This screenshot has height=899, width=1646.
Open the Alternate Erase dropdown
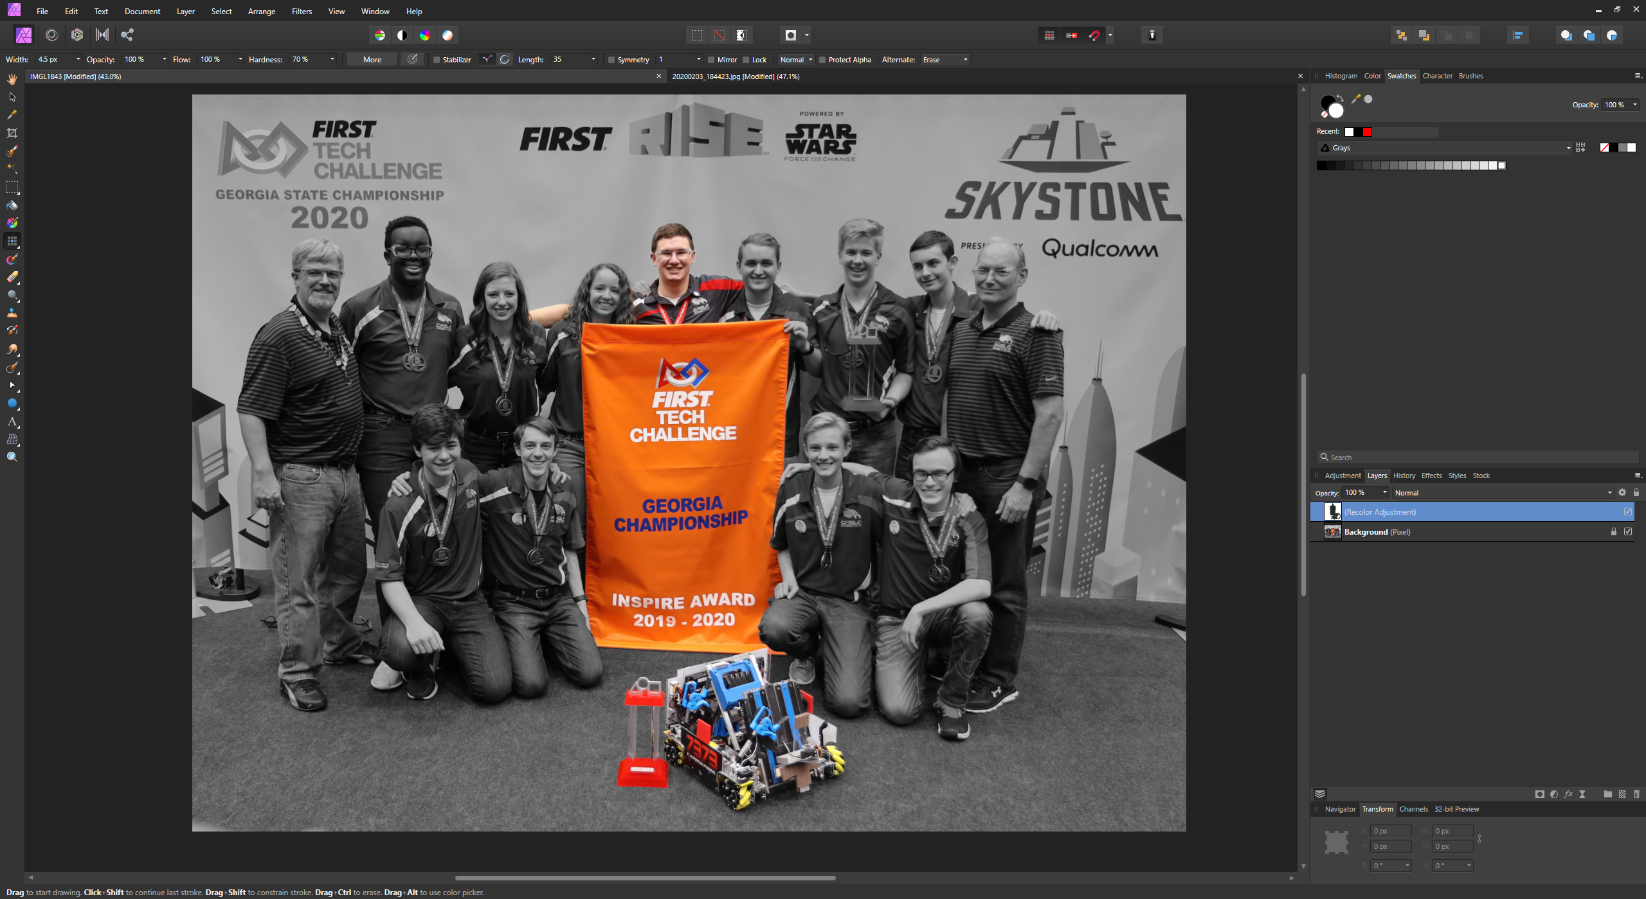coord(945,59)
